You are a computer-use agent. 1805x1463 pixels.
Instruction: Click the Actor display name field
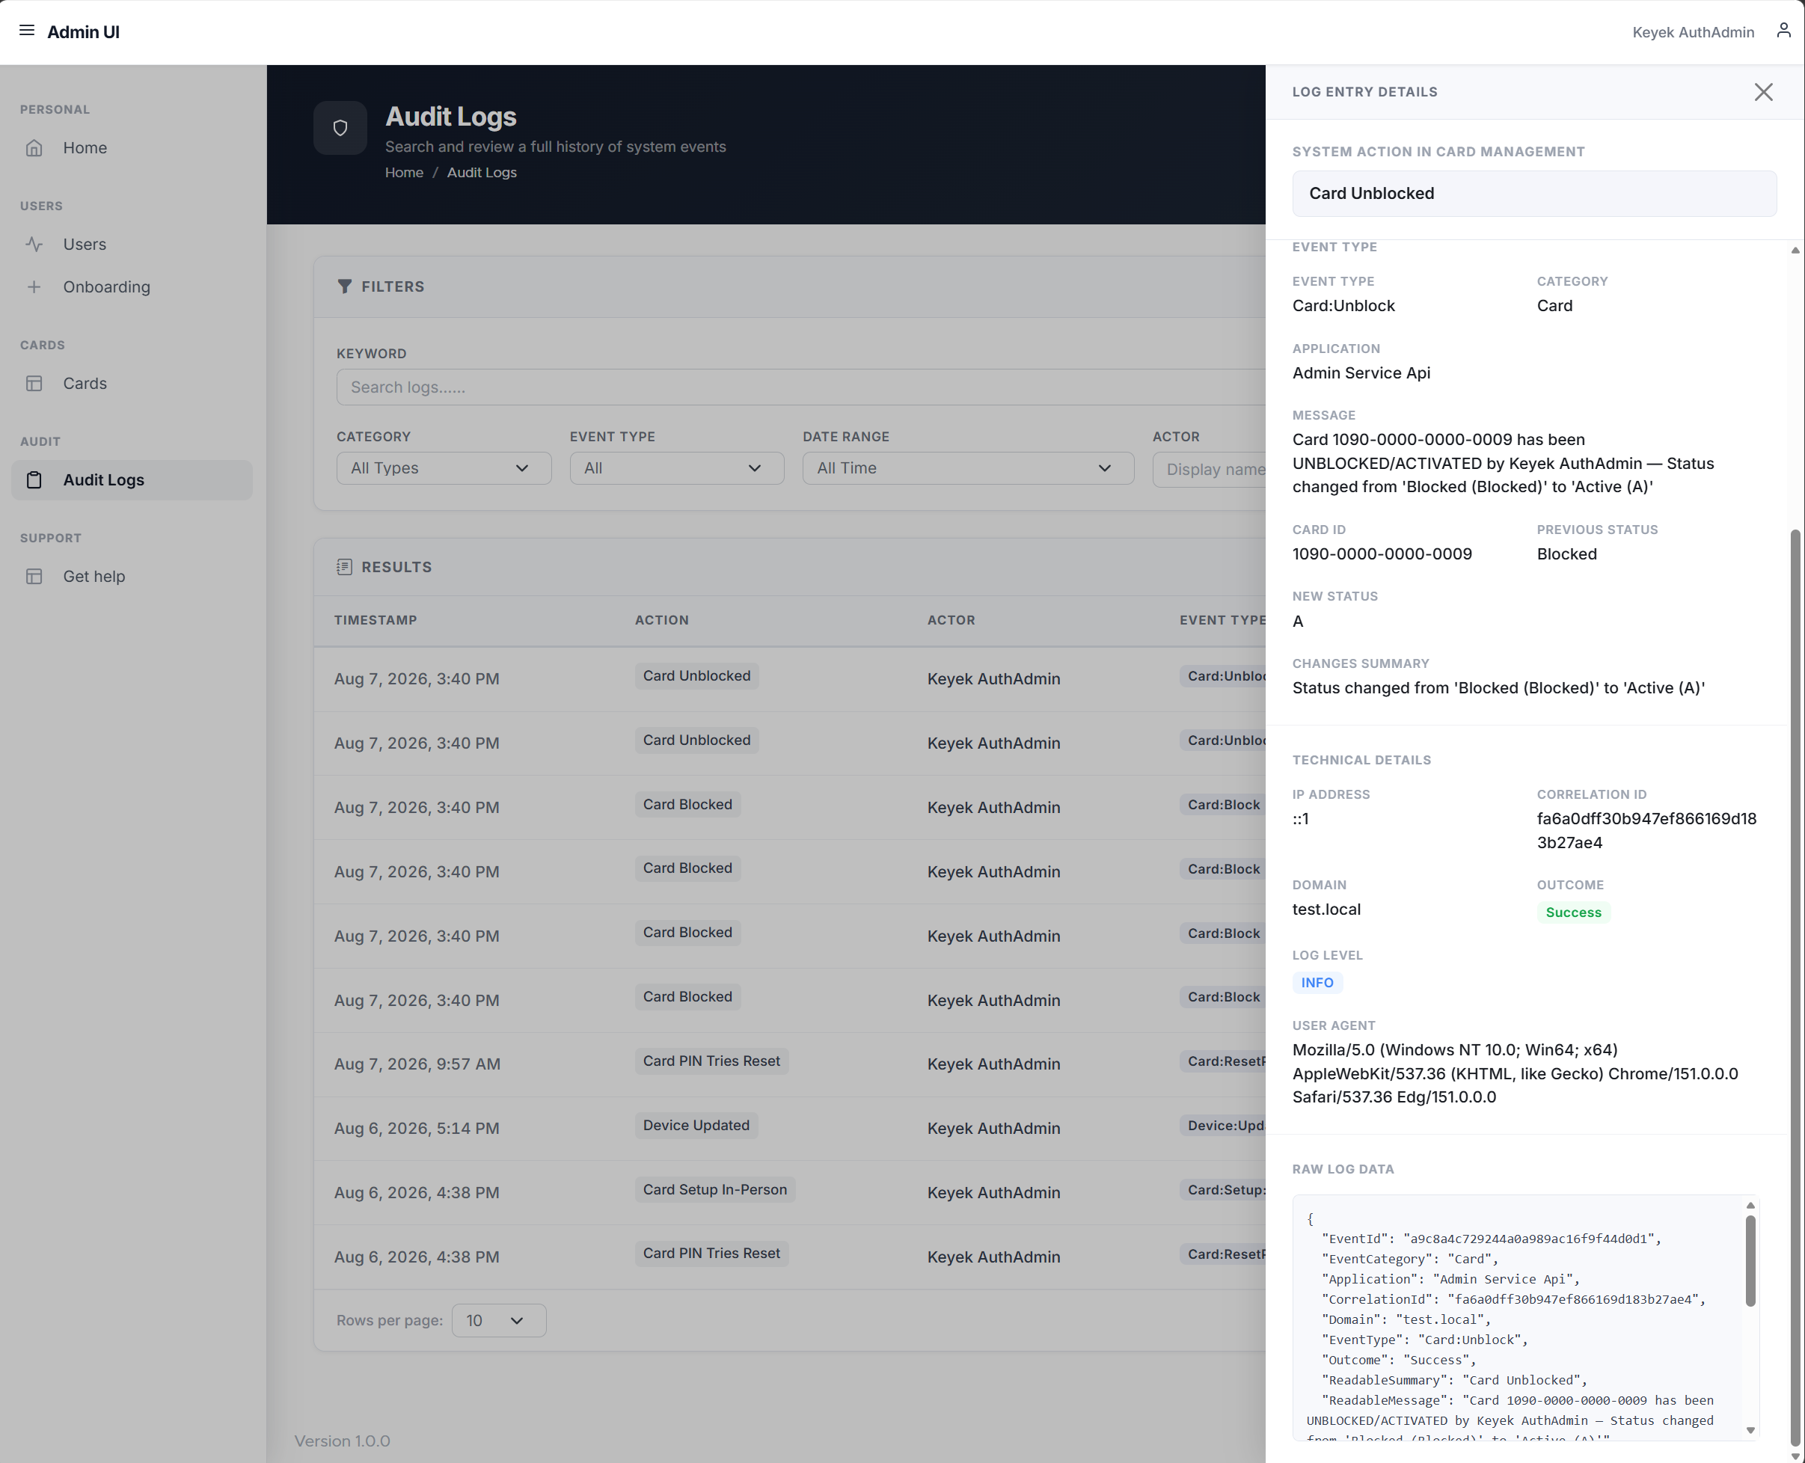pos(1210,470)
